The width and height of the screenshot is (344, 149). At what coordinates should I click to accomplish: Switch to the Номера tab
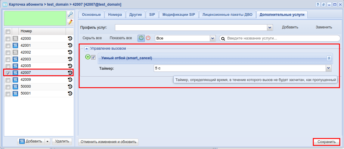[x=115, y=15]
